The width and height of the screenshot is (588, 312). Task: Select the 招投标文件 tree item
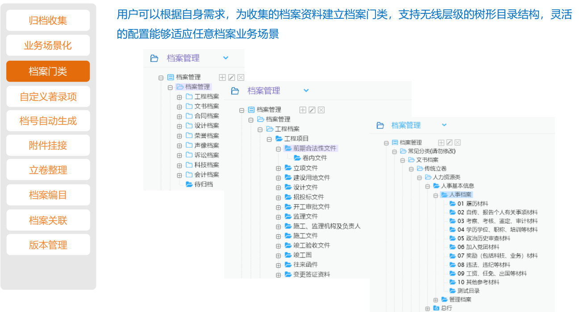click(x=309, y=197)
